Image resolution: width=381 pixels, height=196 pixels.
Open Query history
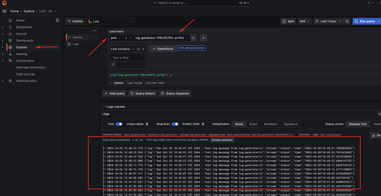click(x=143, y=93)
